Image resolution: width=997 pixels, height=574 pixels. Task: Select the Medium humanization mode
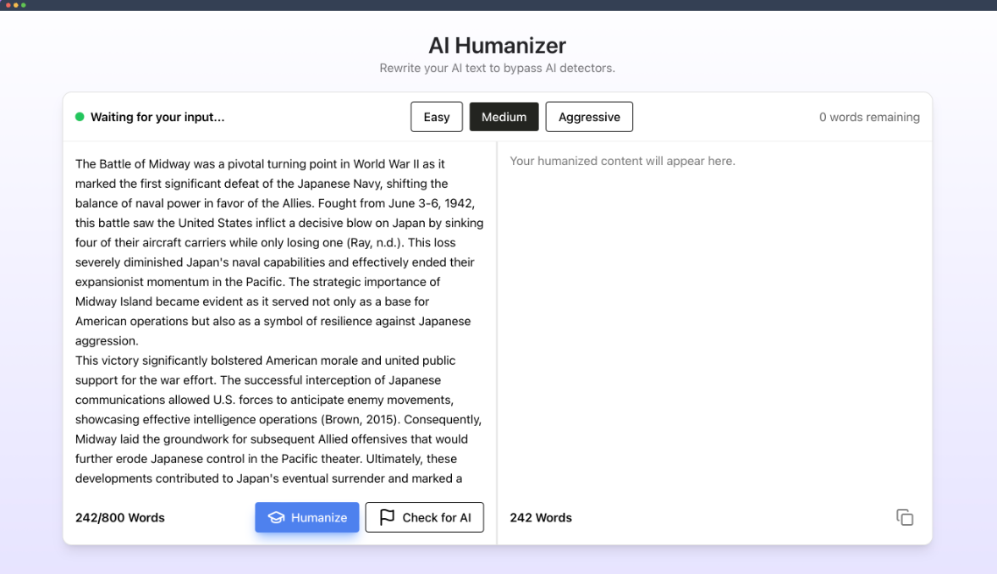pos(504,117)
